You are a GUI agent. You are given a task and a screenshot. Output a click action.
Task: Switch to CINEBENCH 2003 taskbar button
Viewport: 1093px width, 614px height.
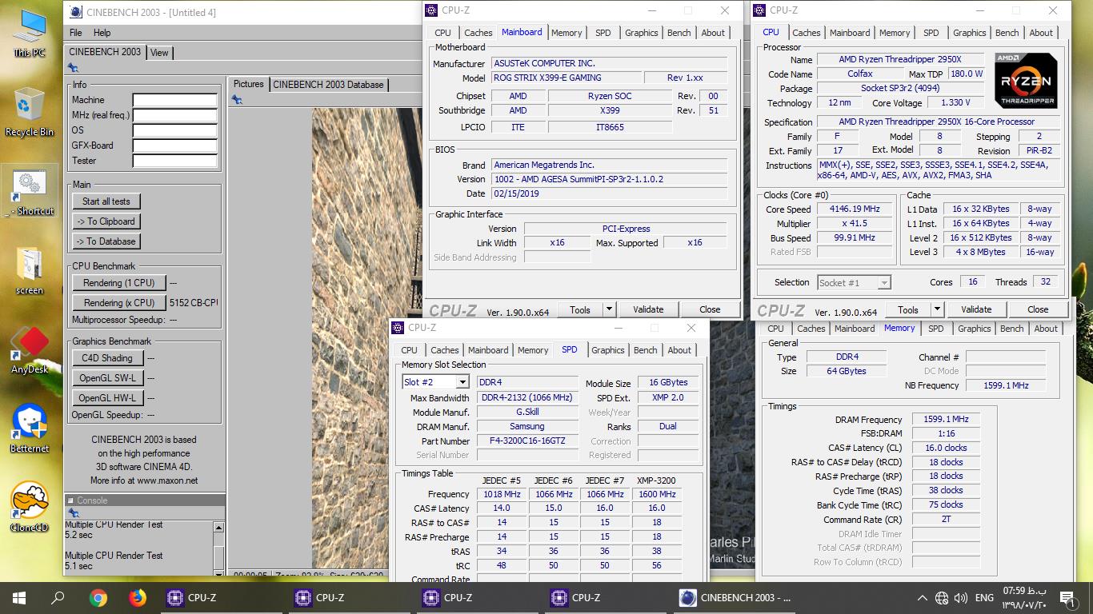coord(736,597)
